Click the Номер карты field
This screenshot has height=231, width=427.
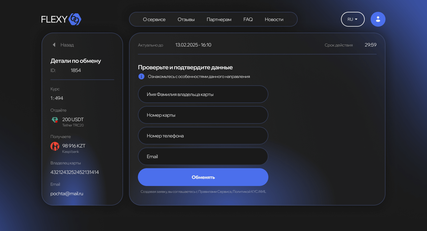pos(203,115)
